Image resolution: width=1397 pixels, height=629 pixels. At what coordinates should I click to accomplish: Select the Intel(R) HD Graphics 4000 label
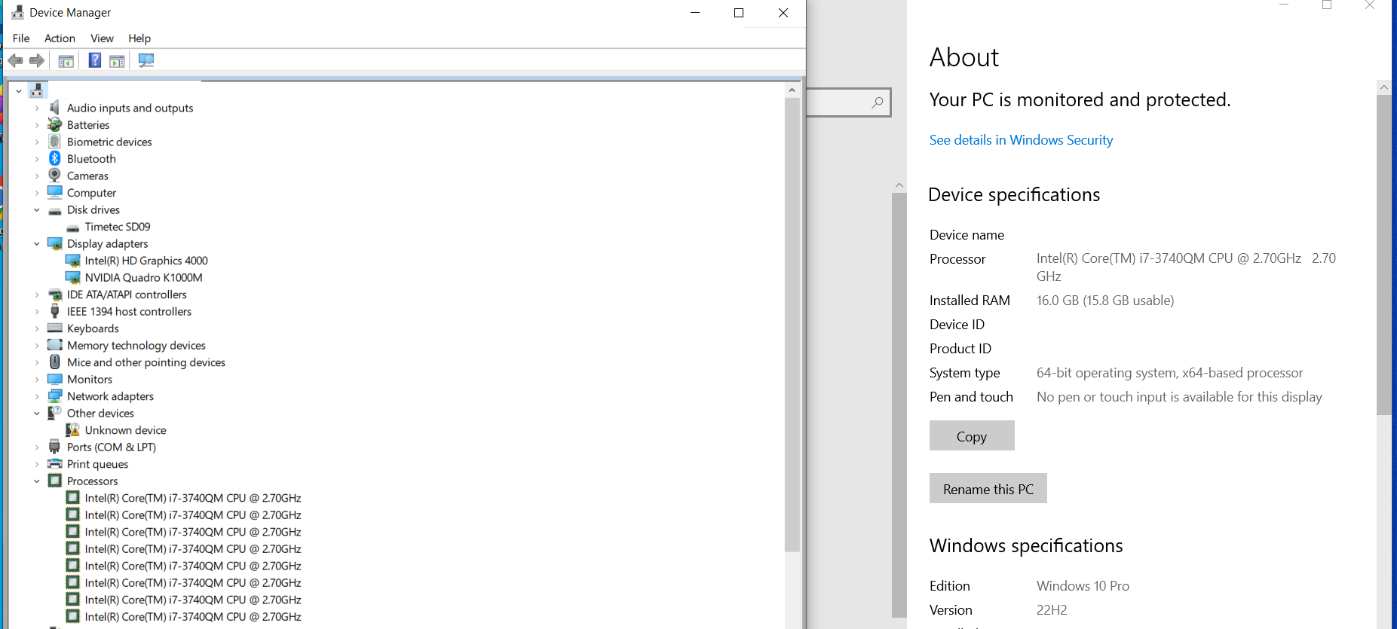146,261
